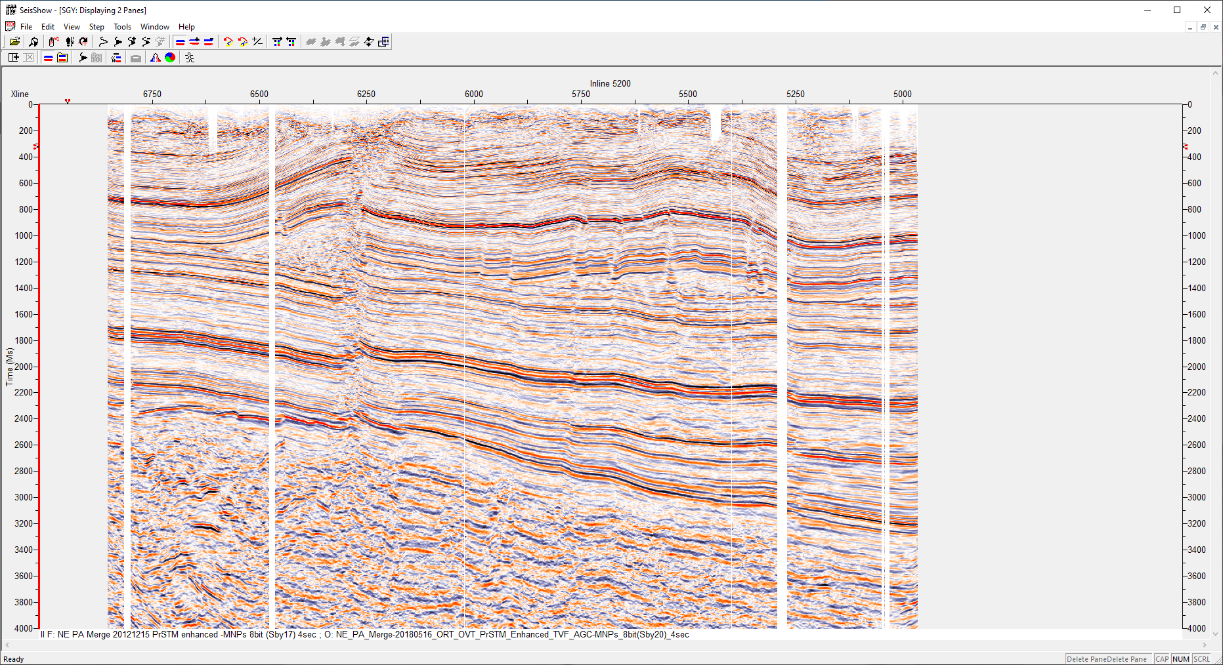Toggle the red-blue density display button
1223x665 pixels.
coord(180,41)
